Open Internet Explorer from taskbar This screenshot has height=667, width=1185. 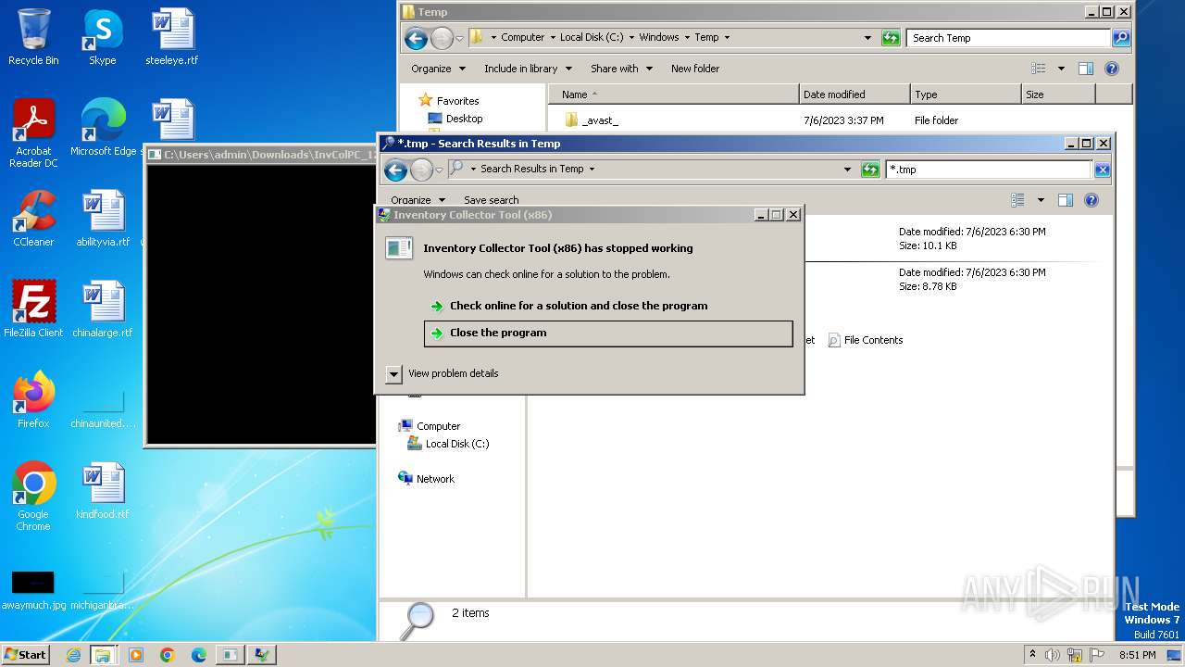click(x=73, y=655)
